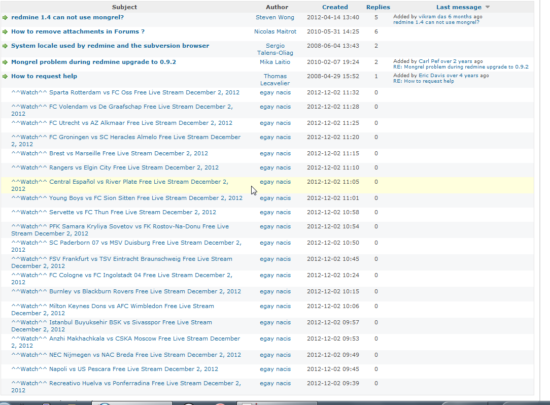Open 'FC Groningen vs SC Heracles Almelo' topic

pyautogui.click(x=126, y=141)
